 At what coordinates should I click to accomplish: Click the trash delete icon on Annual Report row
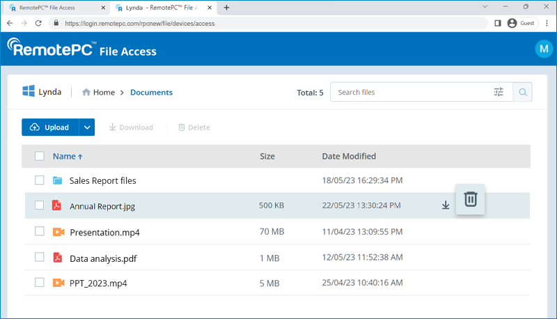coord(471,200)
